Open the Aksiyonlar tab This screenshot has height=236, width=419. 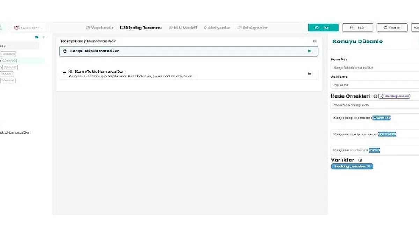tap(217, 28)
